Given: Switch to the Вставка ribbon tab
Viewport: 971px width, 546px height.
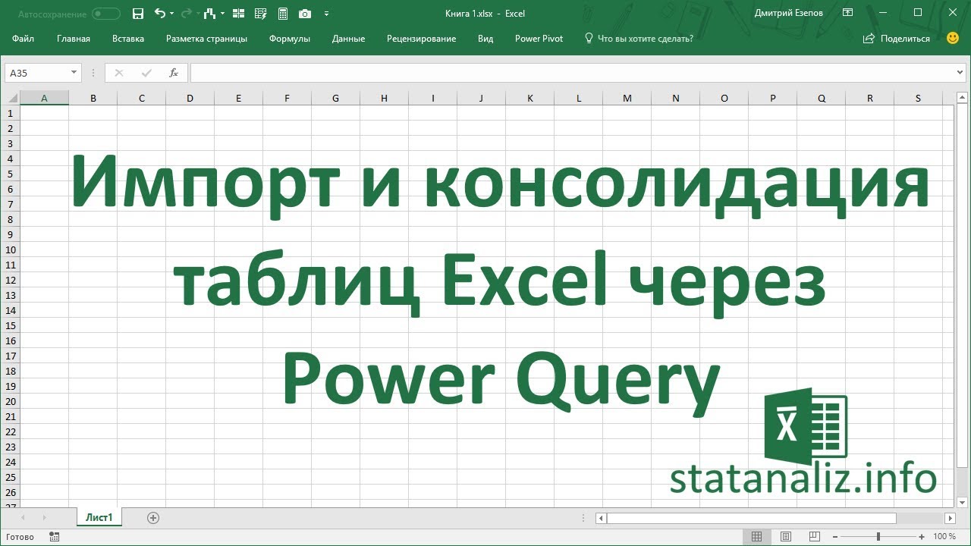Looking at the screenshot, I should (128, 39).
